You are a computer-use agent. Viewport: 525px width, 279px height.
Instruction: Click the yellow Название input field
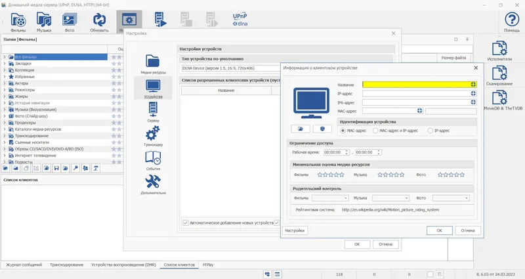(416, 84)
